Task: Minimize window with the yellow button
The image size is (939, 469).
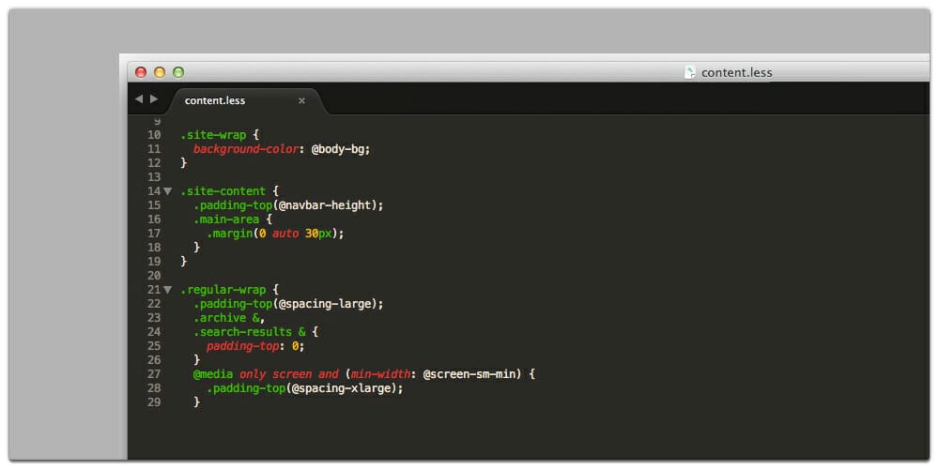Action: click(160, 72)
